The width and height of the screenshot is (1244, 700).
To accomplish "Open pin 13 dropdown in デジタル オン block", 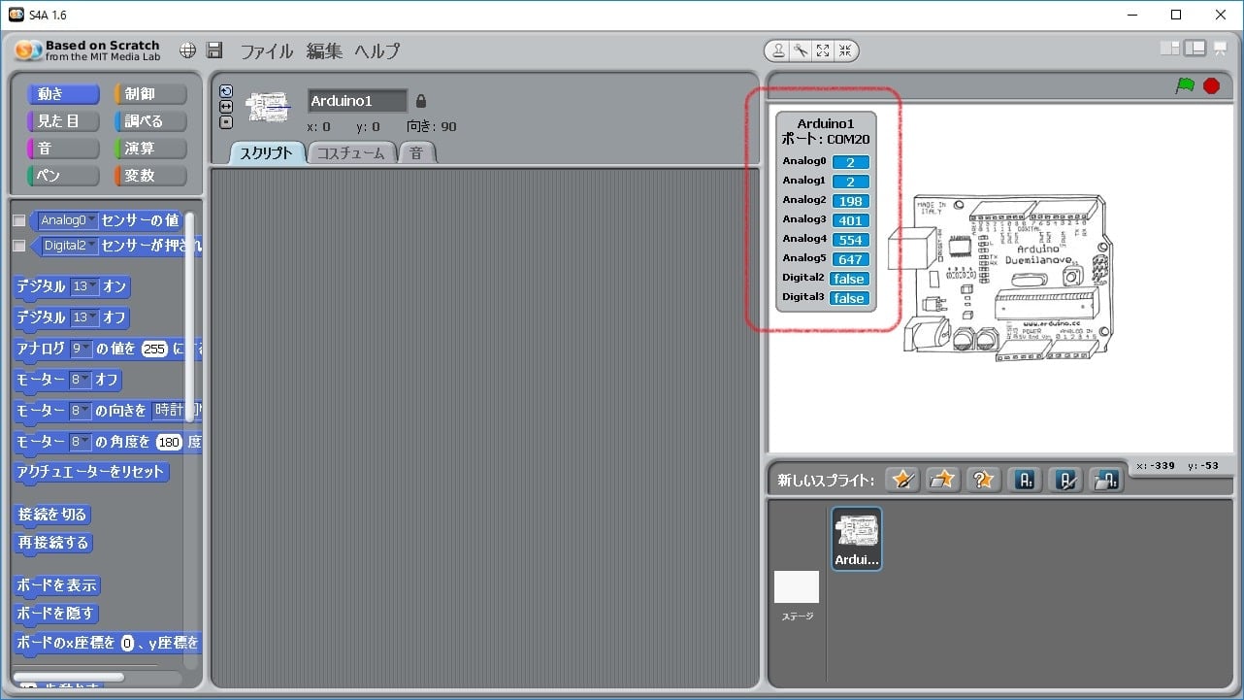I will point(84,286).
